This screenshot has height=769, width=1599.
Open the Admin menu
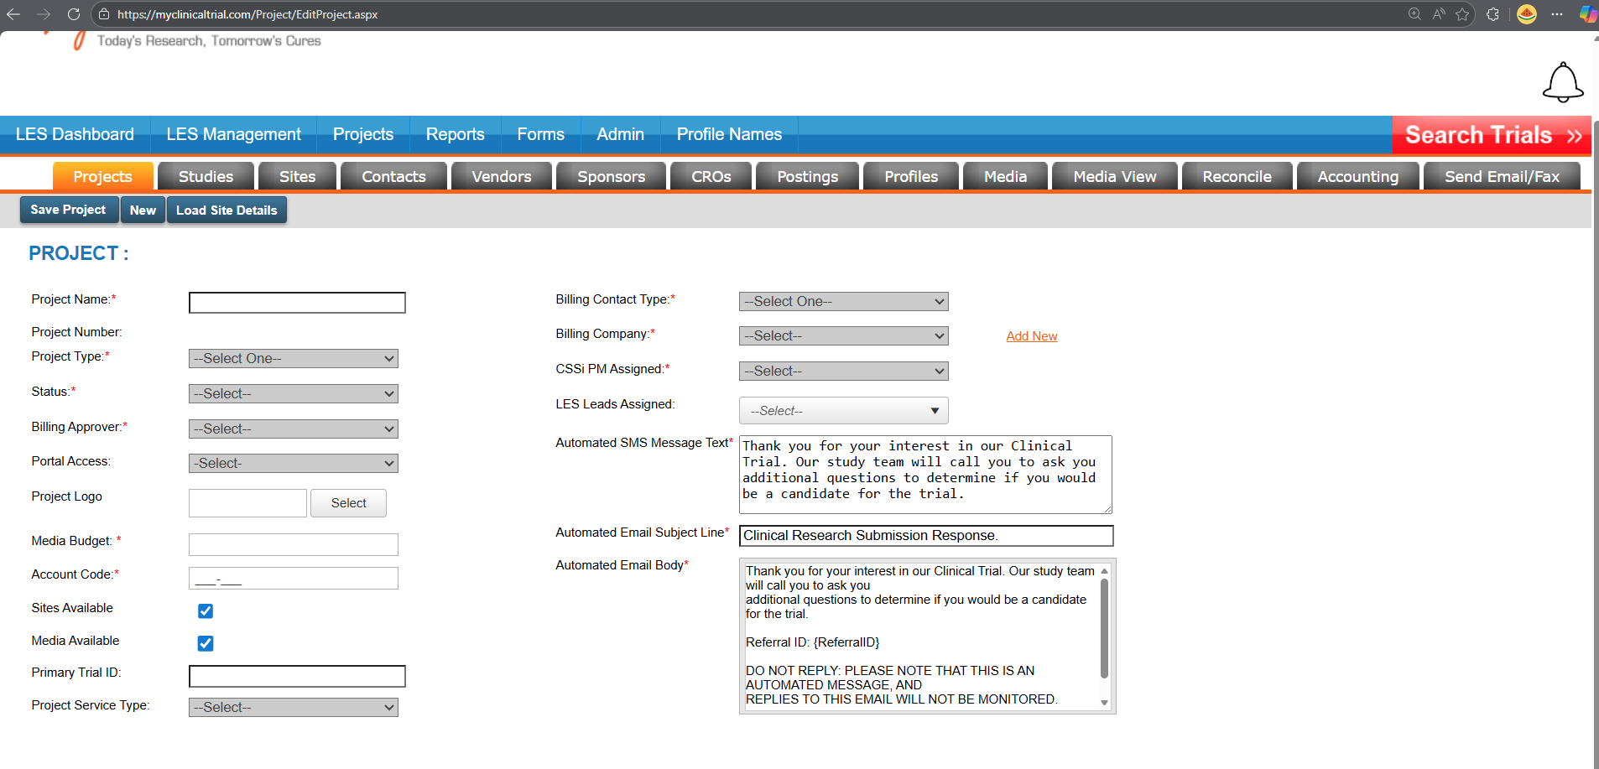[621, 134]
